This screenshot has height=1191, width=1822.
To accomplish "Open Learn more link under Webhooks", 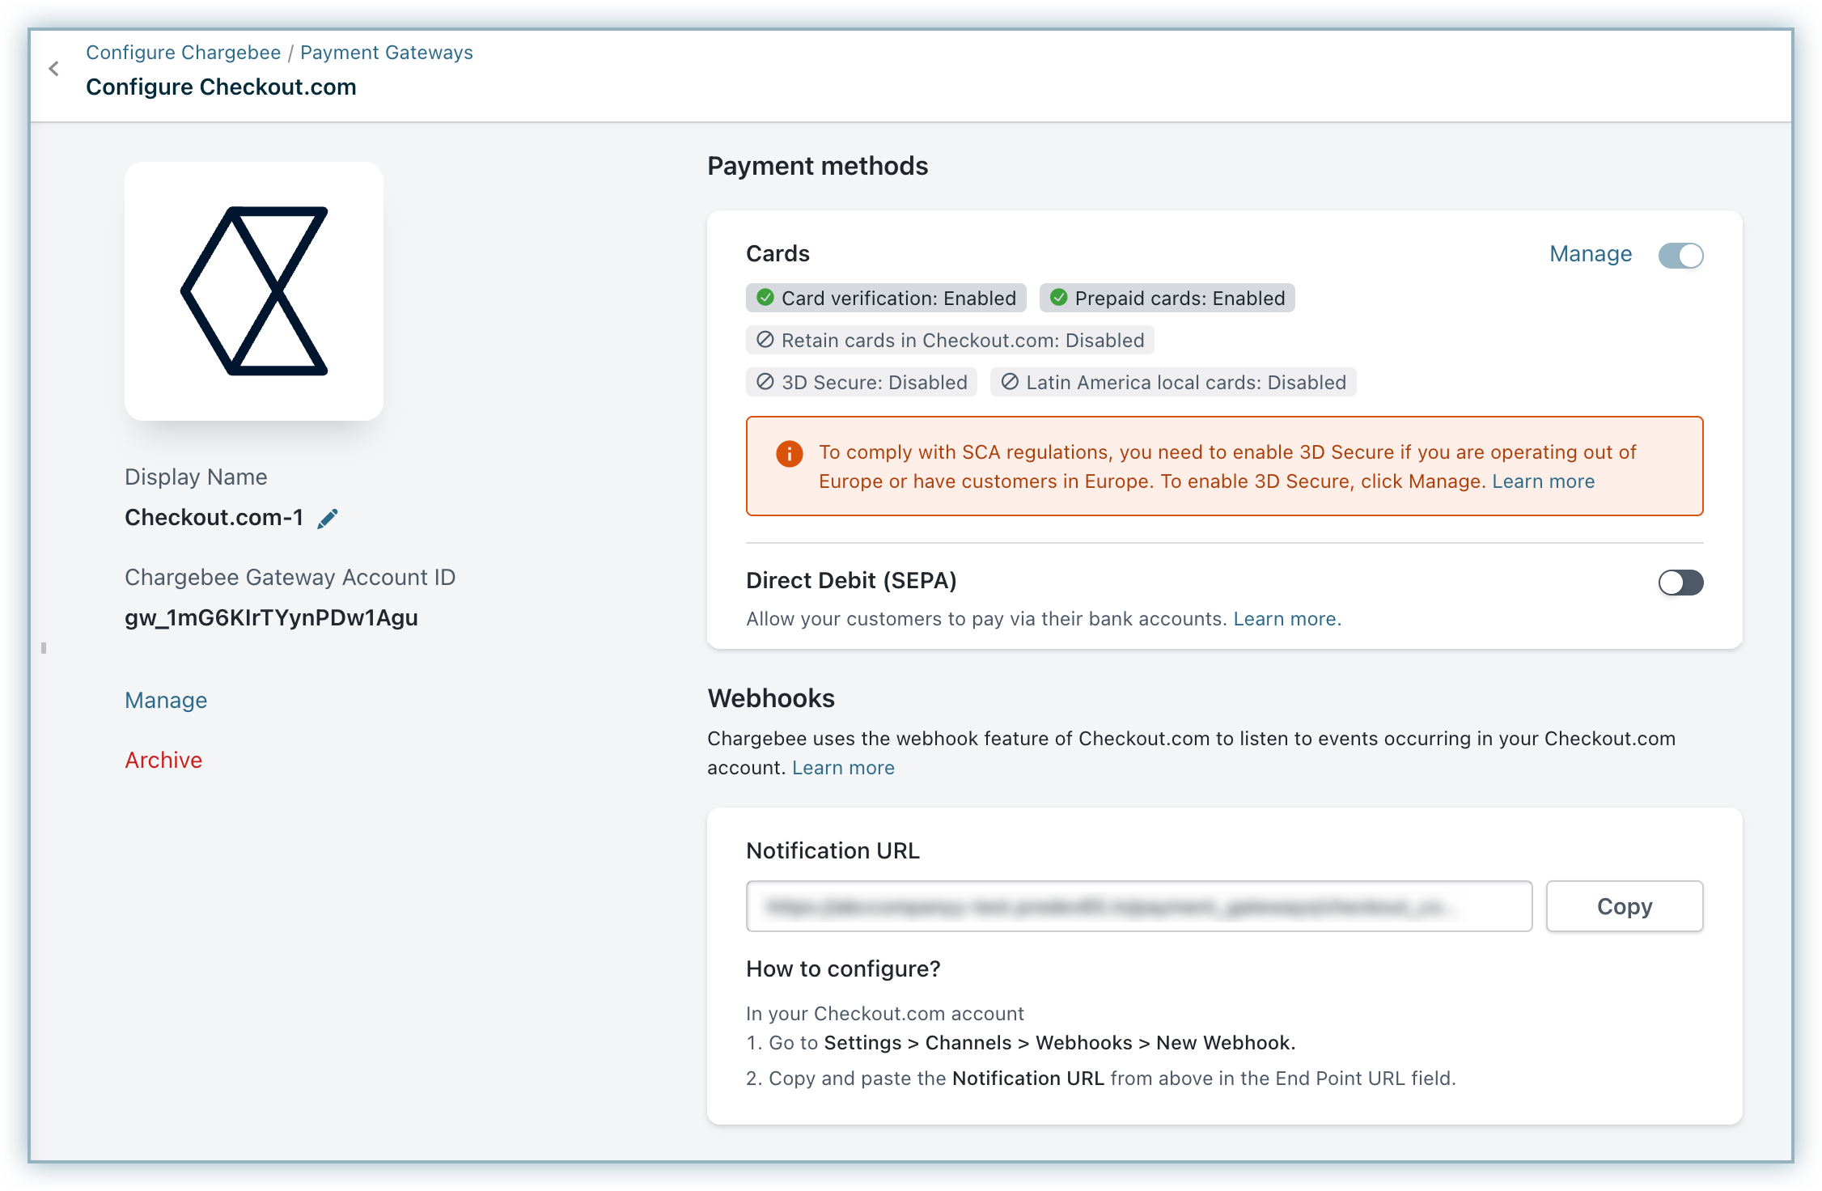I will [843, 769].
